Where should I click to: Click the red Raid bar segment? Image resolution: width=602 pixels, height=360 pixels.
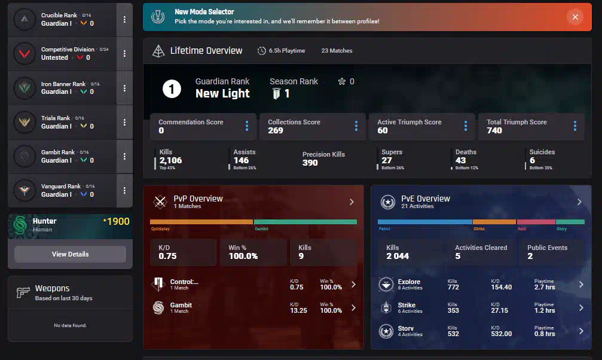[536, 222]
